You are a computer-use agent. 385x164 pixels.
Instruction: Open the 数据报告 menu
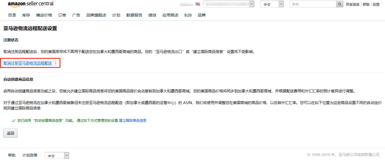134,15
